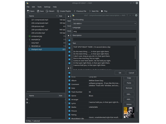Select file 230-unicode.mp3
This screenshot has height=124, width=166.
38,33
